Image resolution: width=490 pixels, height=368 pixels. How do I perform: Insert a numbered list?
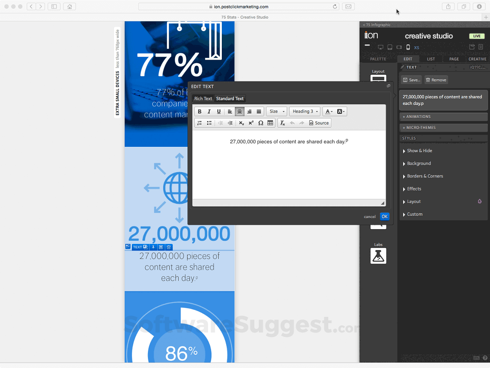point(200,123)
